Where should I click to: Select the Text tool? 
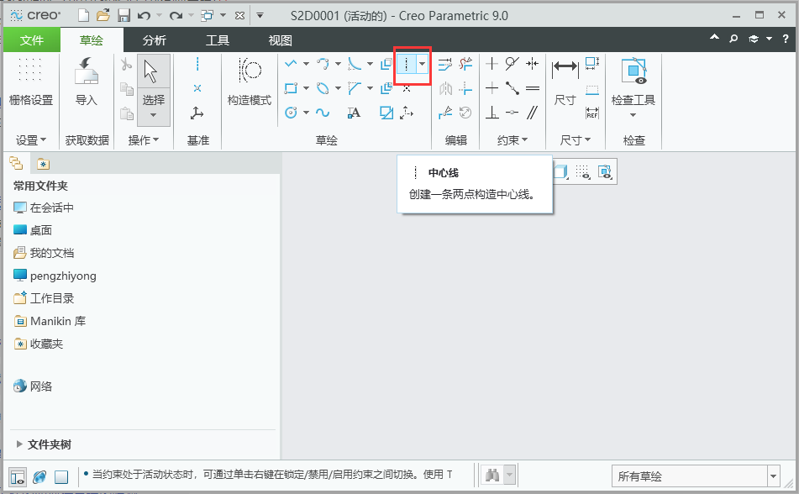355,113
